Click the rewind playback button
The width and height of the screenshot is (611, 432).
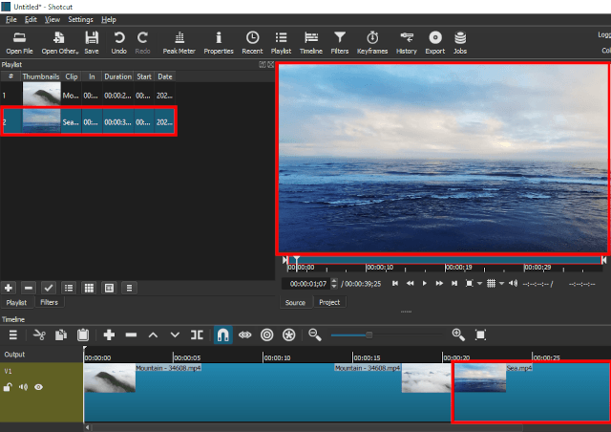[410, 283]
